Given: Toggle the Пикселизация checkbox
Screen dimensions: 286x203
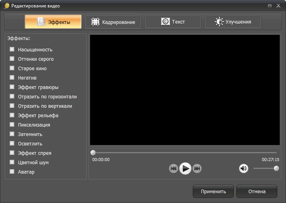Looking at the screenshot, I should (12, 125).
